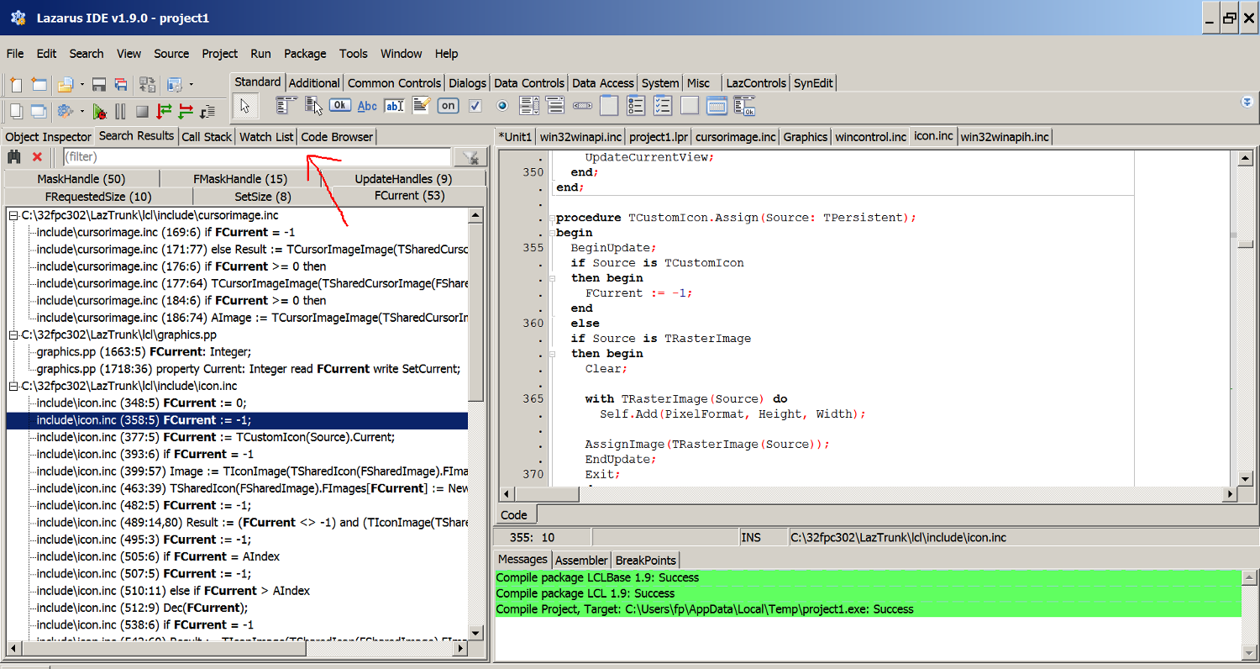Click the binoculars search icon
Screen dimensions: 1260x669
(x=14, y=157)
